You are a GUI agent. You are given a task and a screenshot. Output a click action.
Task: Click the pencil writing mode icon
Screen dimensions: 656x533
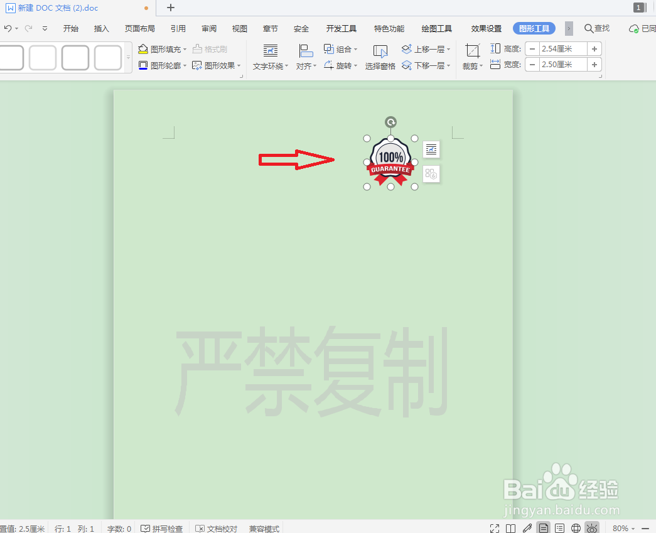pyautogui.click(x=527, y=529)
